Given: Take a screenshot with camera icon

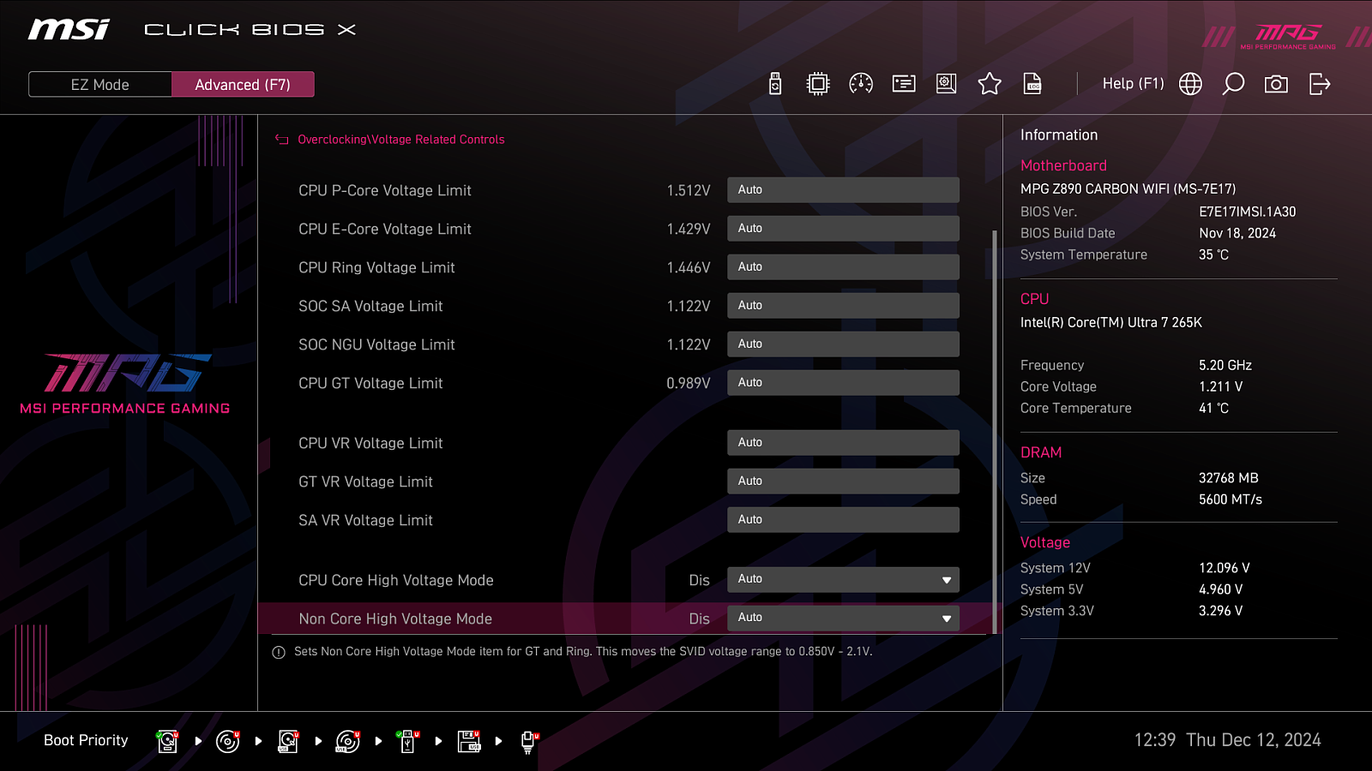Looking at the screenshot, I should pyautogui.click(x=1276, y=84).
